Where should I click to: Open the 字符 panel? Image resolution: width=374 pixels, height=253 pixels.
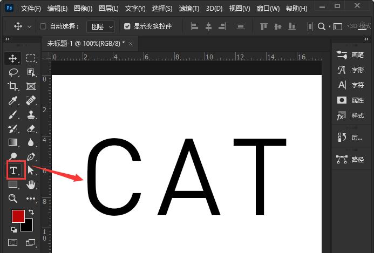point(351,85)
